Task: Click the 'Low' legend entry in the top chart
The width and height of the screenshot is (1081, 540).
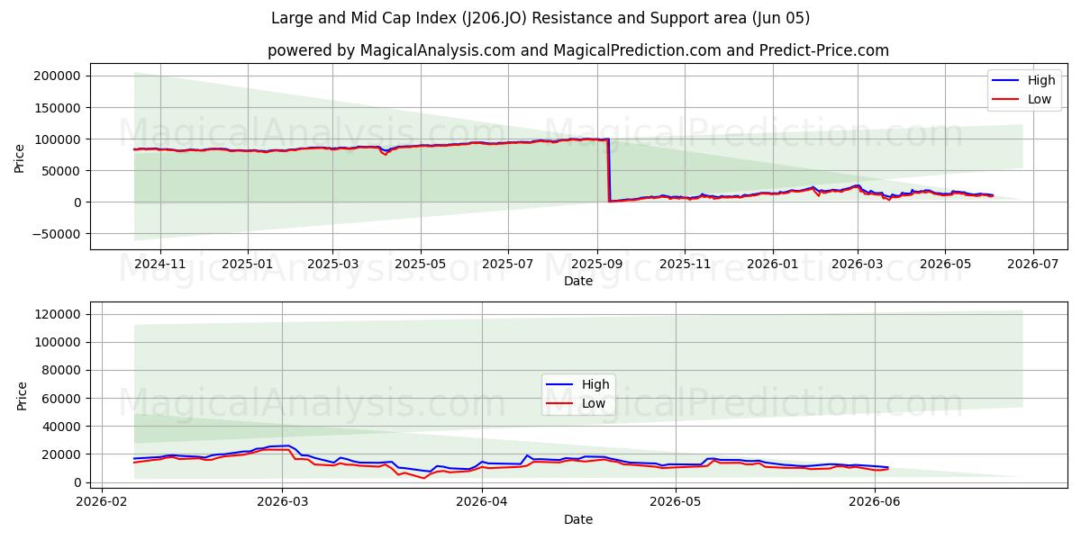Action: point(1040,99)
